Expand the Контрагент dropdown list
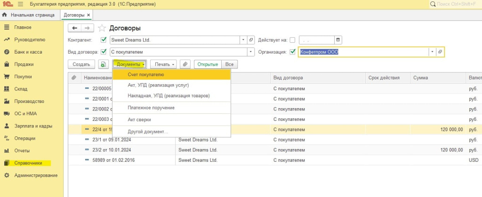The height and width of the screenshot is (197, 482). coord(243,40)
